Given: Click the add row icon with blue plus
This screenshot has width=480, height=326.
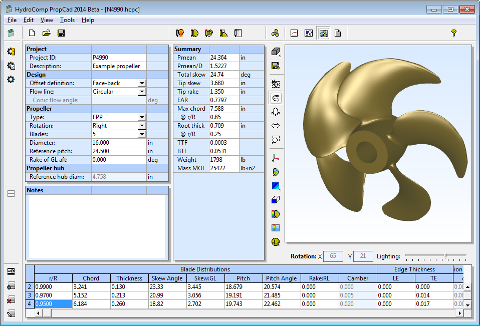Looking at the screenshot, I should pyautogui.click(x=11, y=286).
